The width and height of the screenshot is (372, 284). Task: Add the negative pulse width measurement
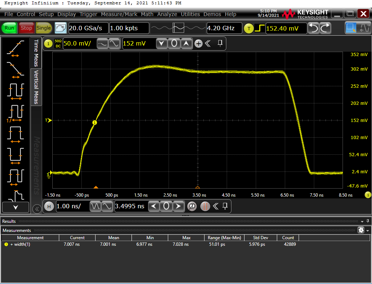coord(15,155)
